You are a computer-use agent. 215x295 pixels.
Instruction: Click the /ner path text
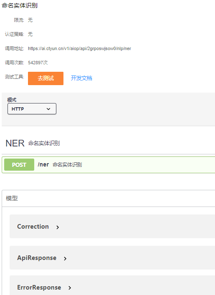click(43, 164)
